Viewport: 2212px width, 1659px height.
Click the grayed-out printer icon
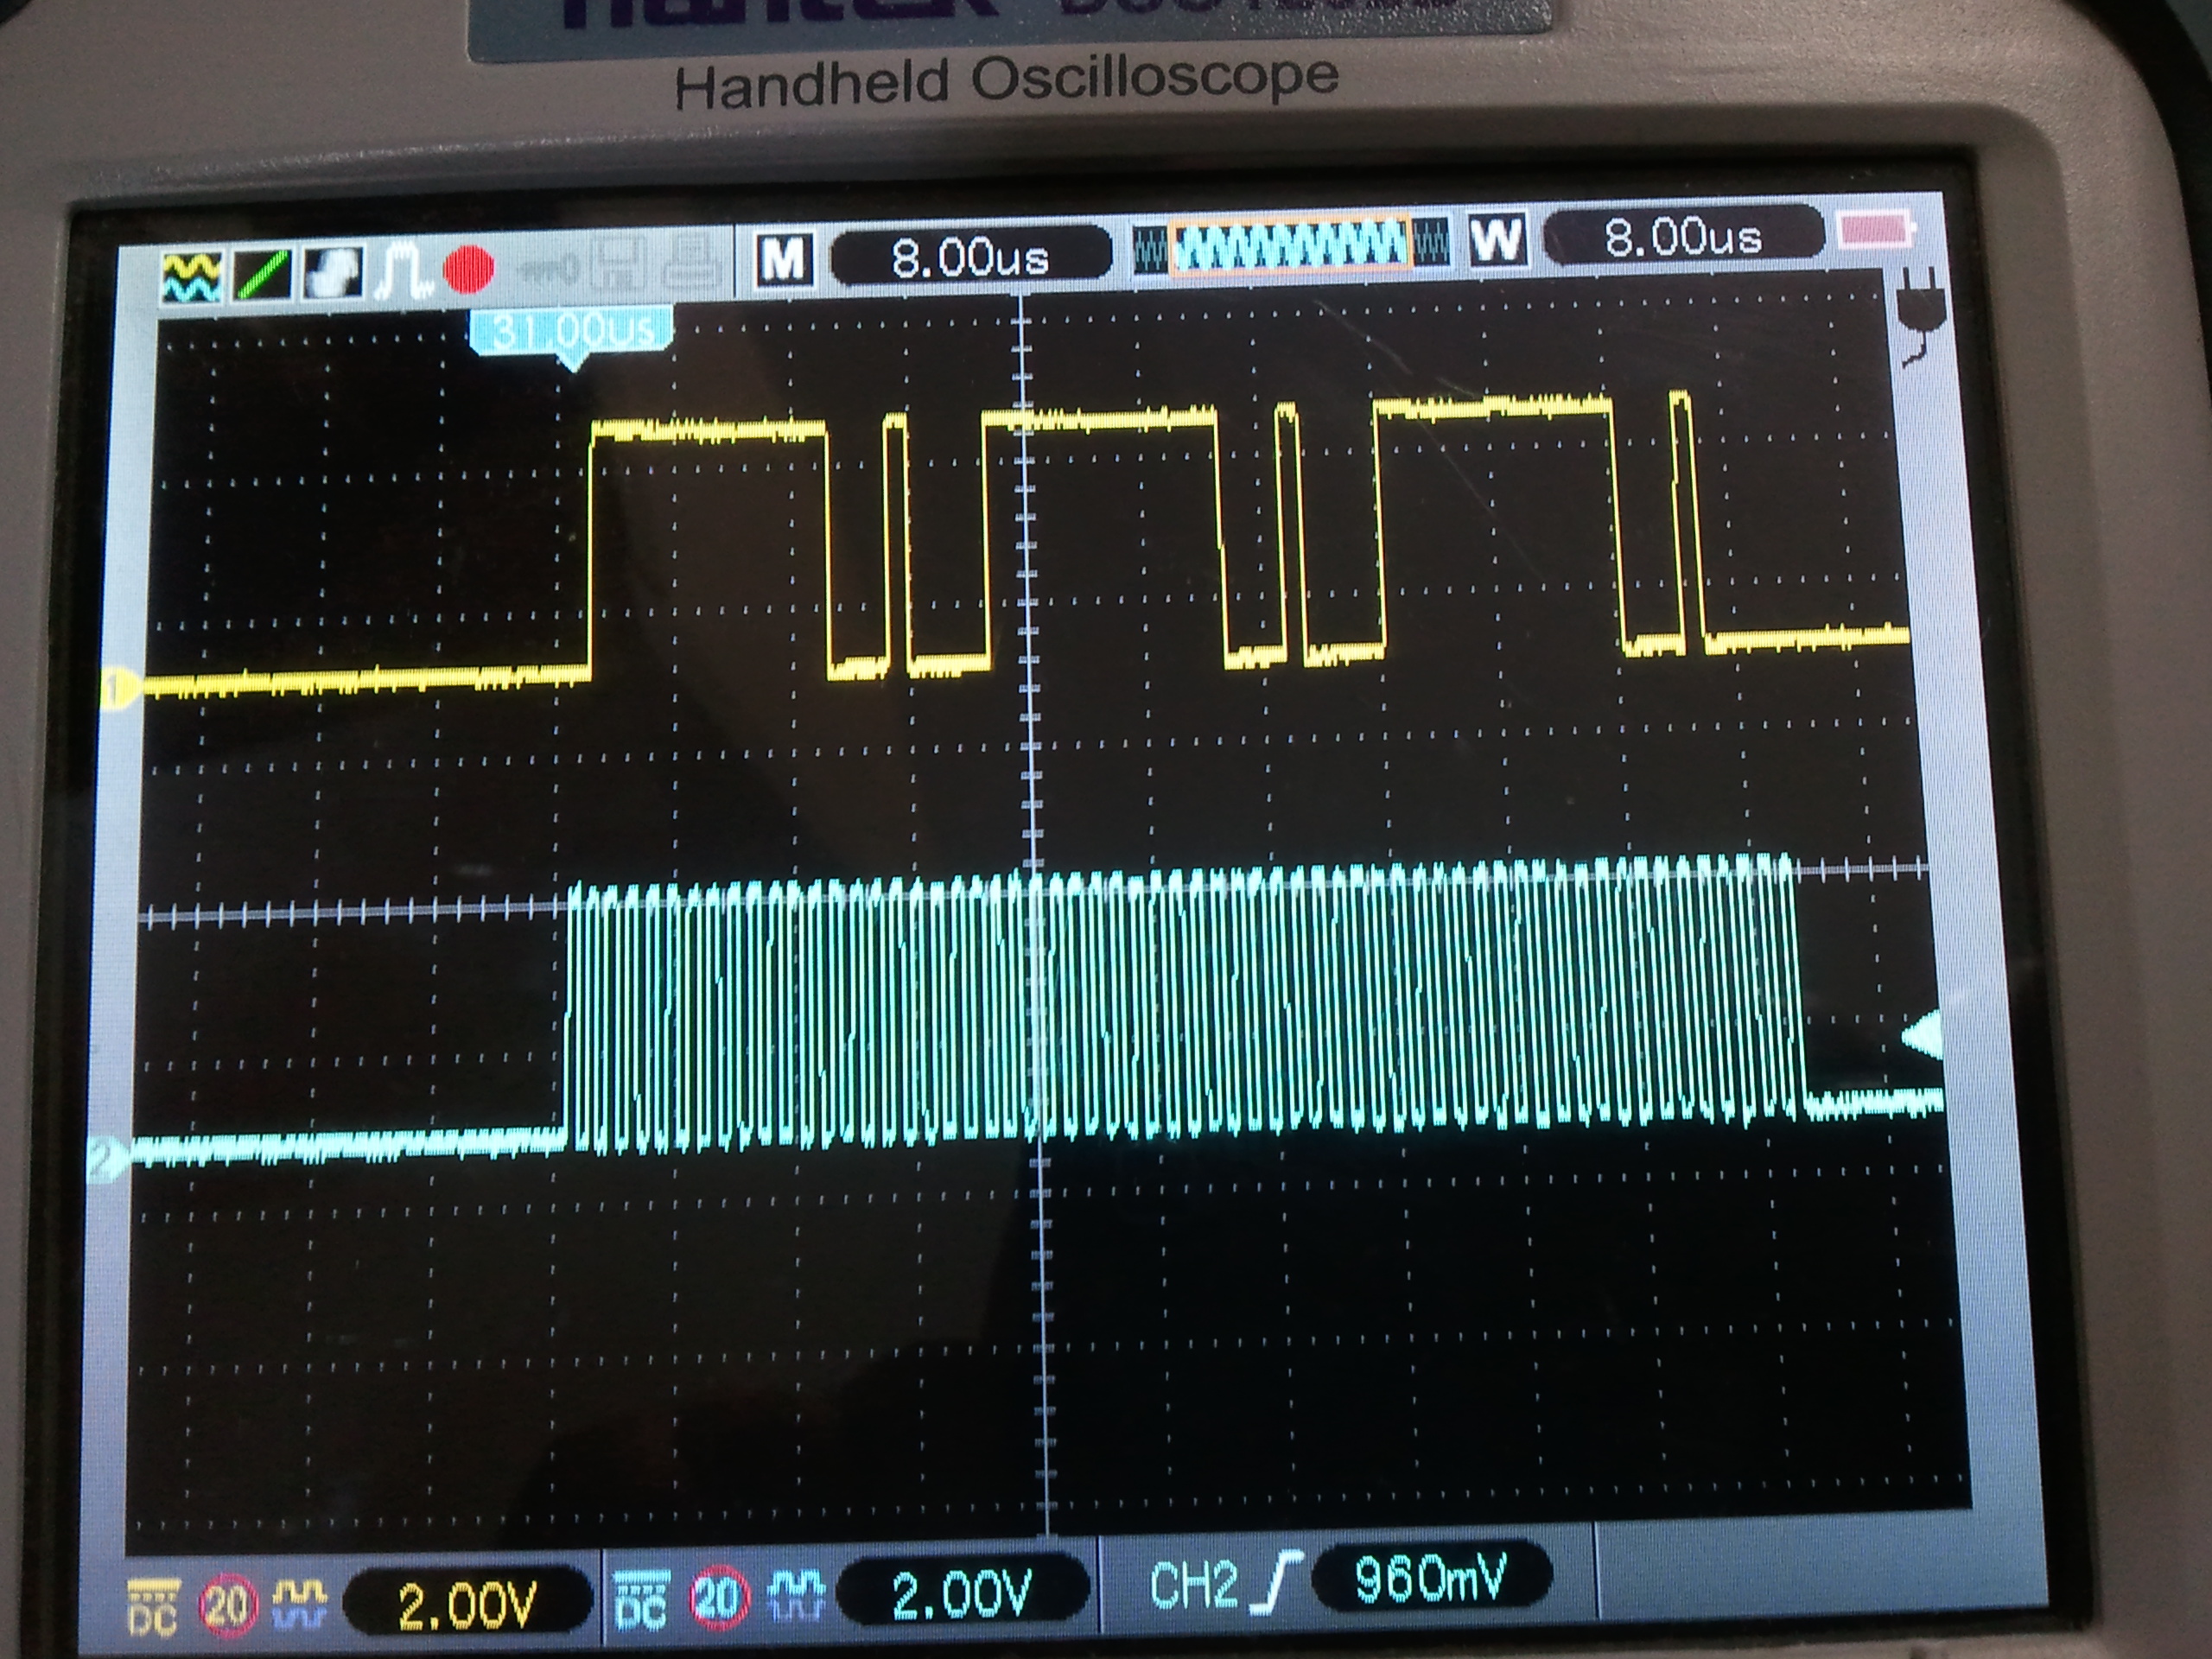(x=693, y=265)
